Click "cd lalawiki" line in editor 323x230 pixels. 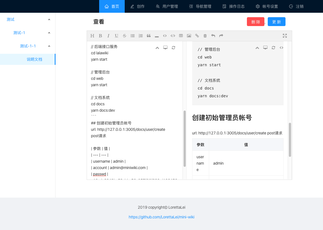99,53
